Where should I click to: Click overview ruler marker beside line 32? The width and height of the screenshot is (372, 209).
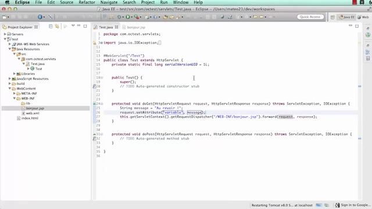(x=360, y=138)
